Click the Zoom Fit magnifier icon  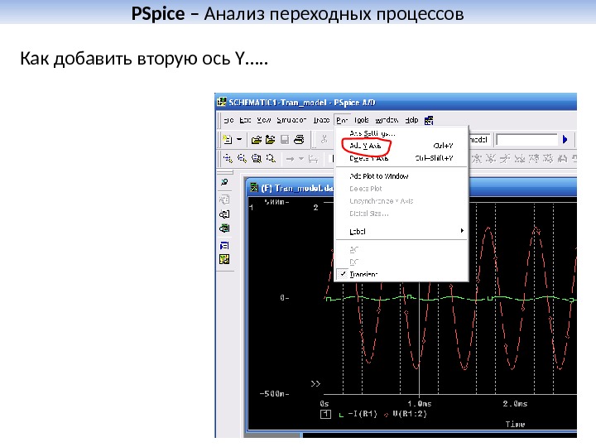271,158
